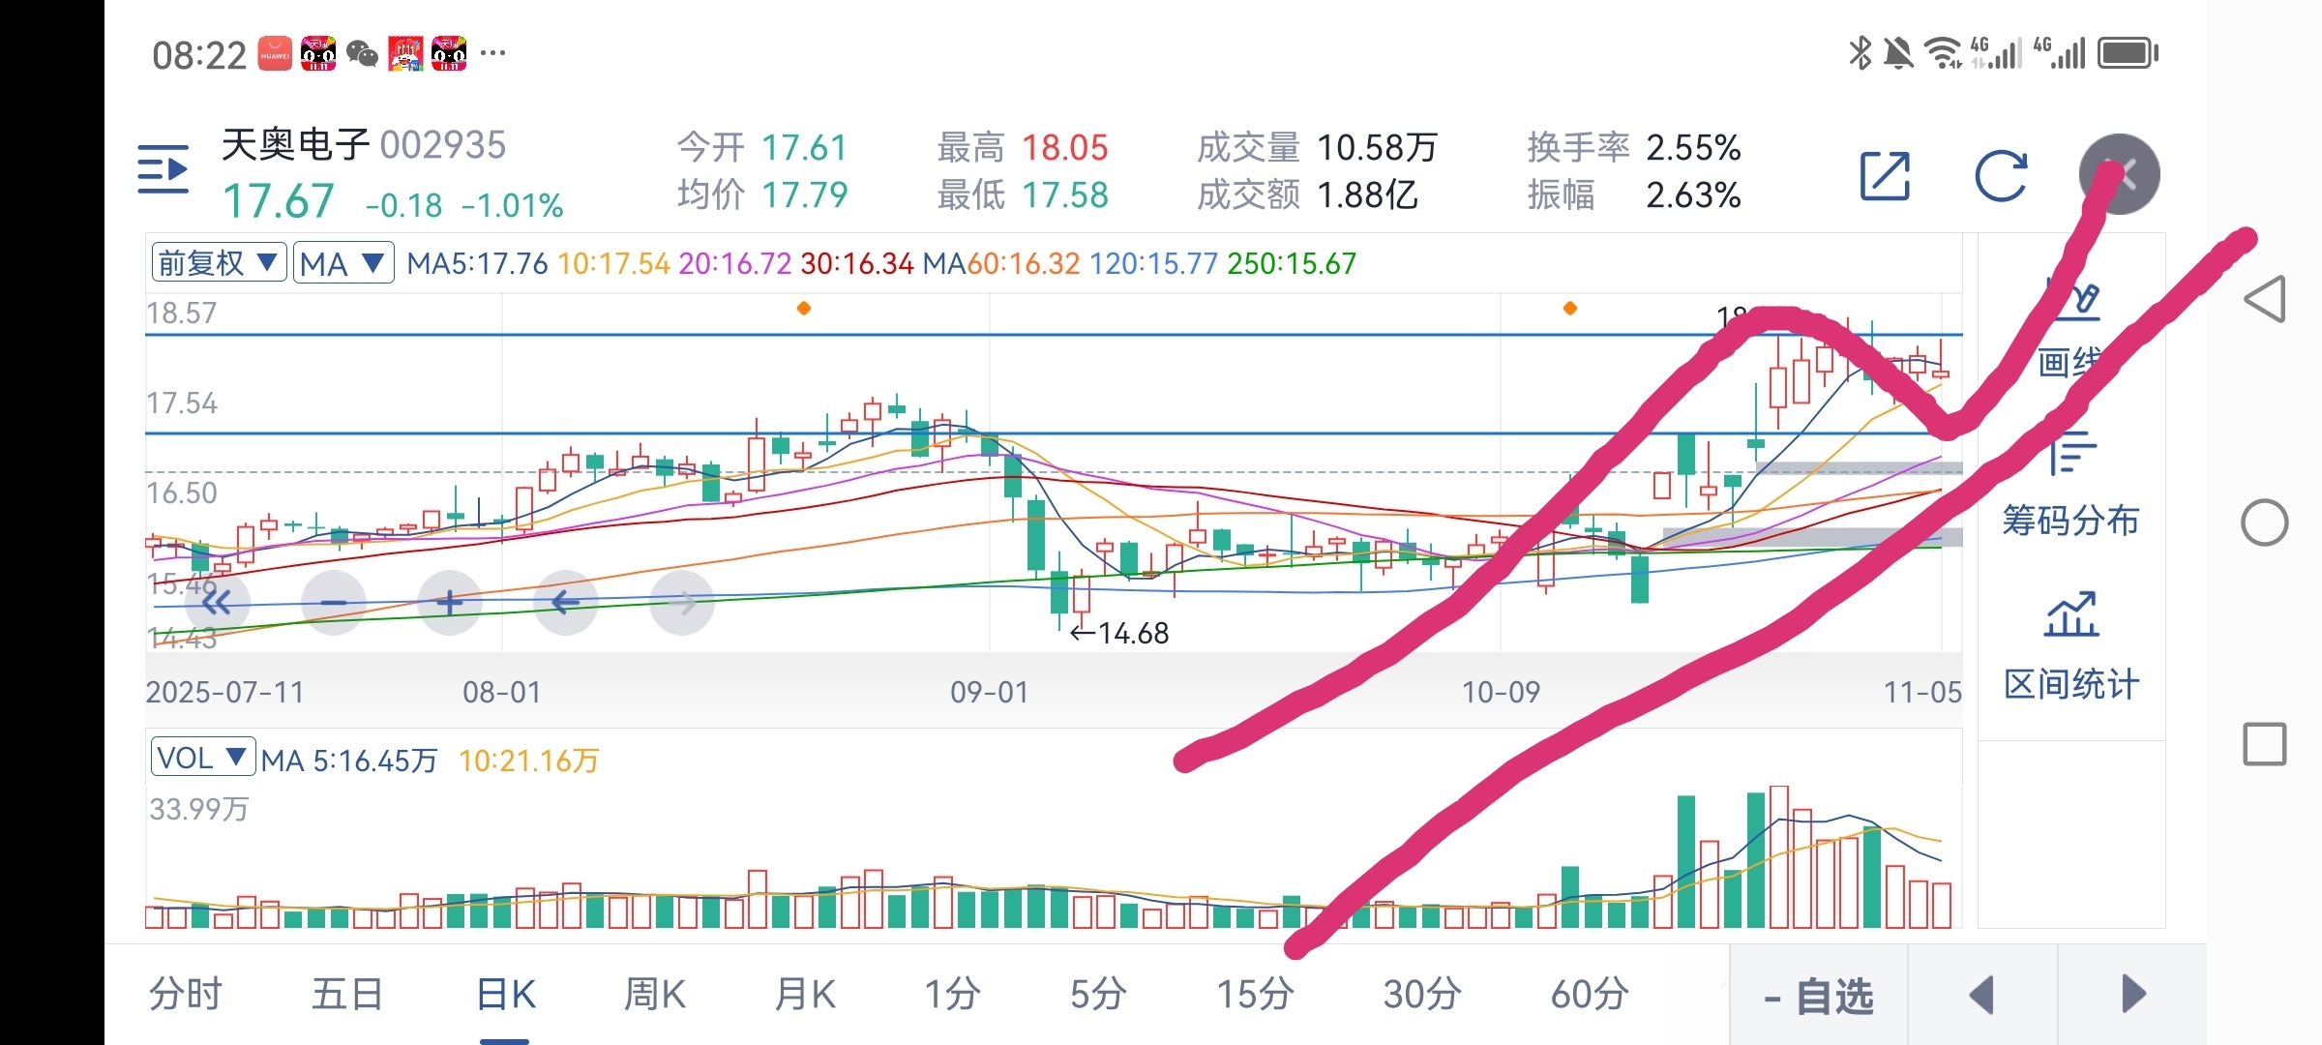
Task: Zoom in chart with plus button
Action: pyautogui.click(x=449, y=603)
